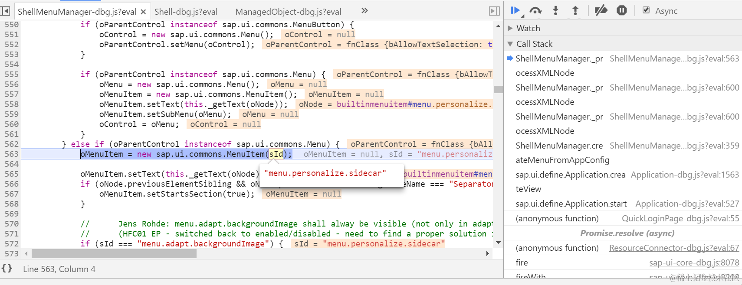742x285 pixels.
Task: Click the horizontal scrollbar thumb
Action: (114, 254)
